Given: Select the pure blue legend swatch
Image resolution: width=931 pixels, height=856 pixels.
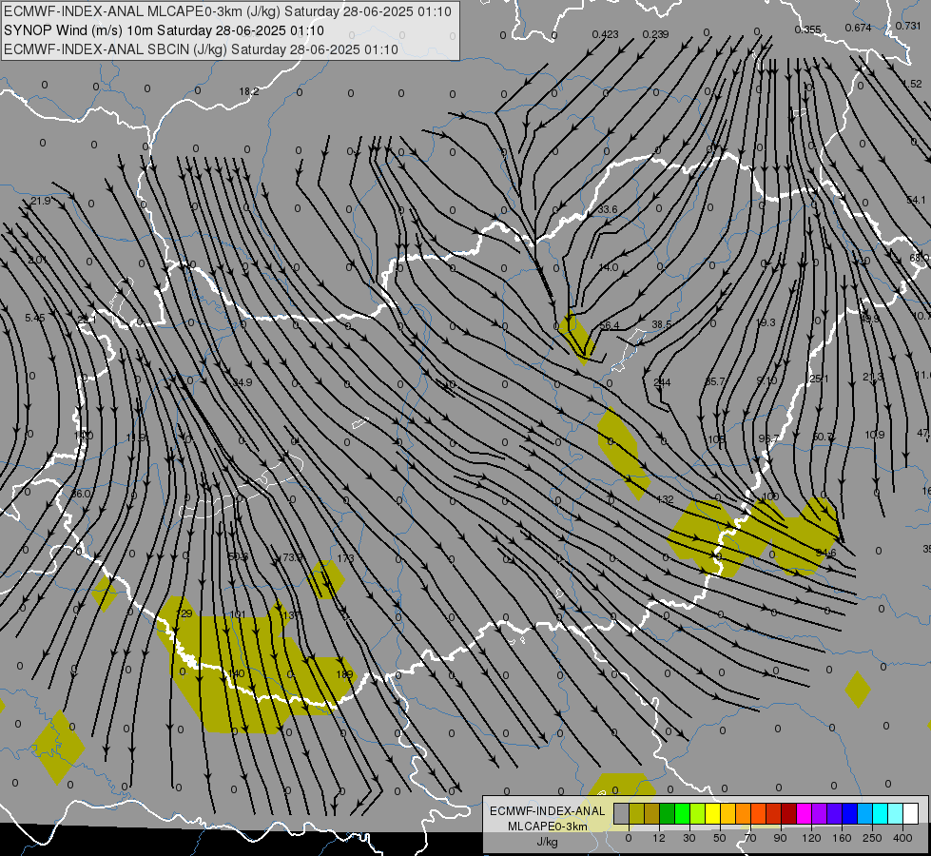Looking at the screenshot, I should [x=849, y=814].
